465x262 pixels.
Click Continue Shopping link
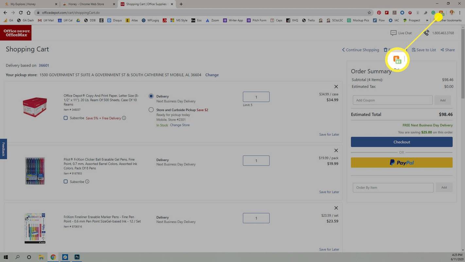click(360, 50)
